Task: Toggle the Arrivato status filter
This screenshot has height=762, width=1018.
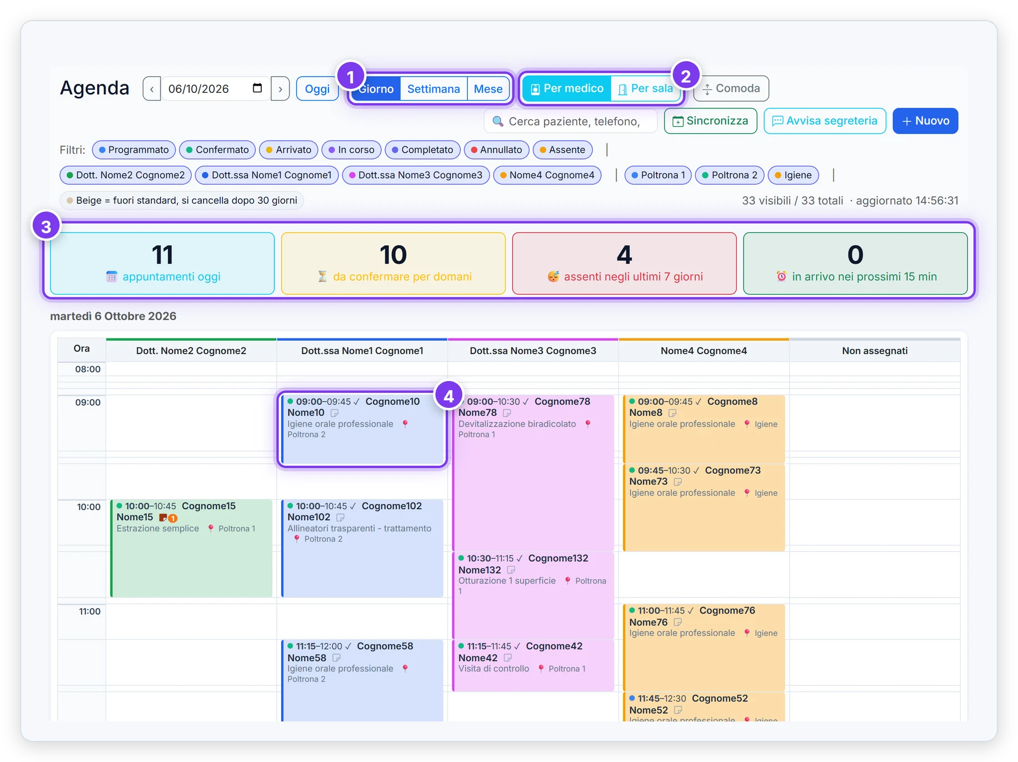Action: (x=289, y=150)
